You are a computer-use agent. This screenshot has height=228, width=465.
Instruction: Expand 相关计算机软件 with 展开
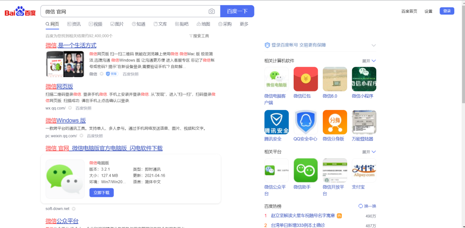369,61
